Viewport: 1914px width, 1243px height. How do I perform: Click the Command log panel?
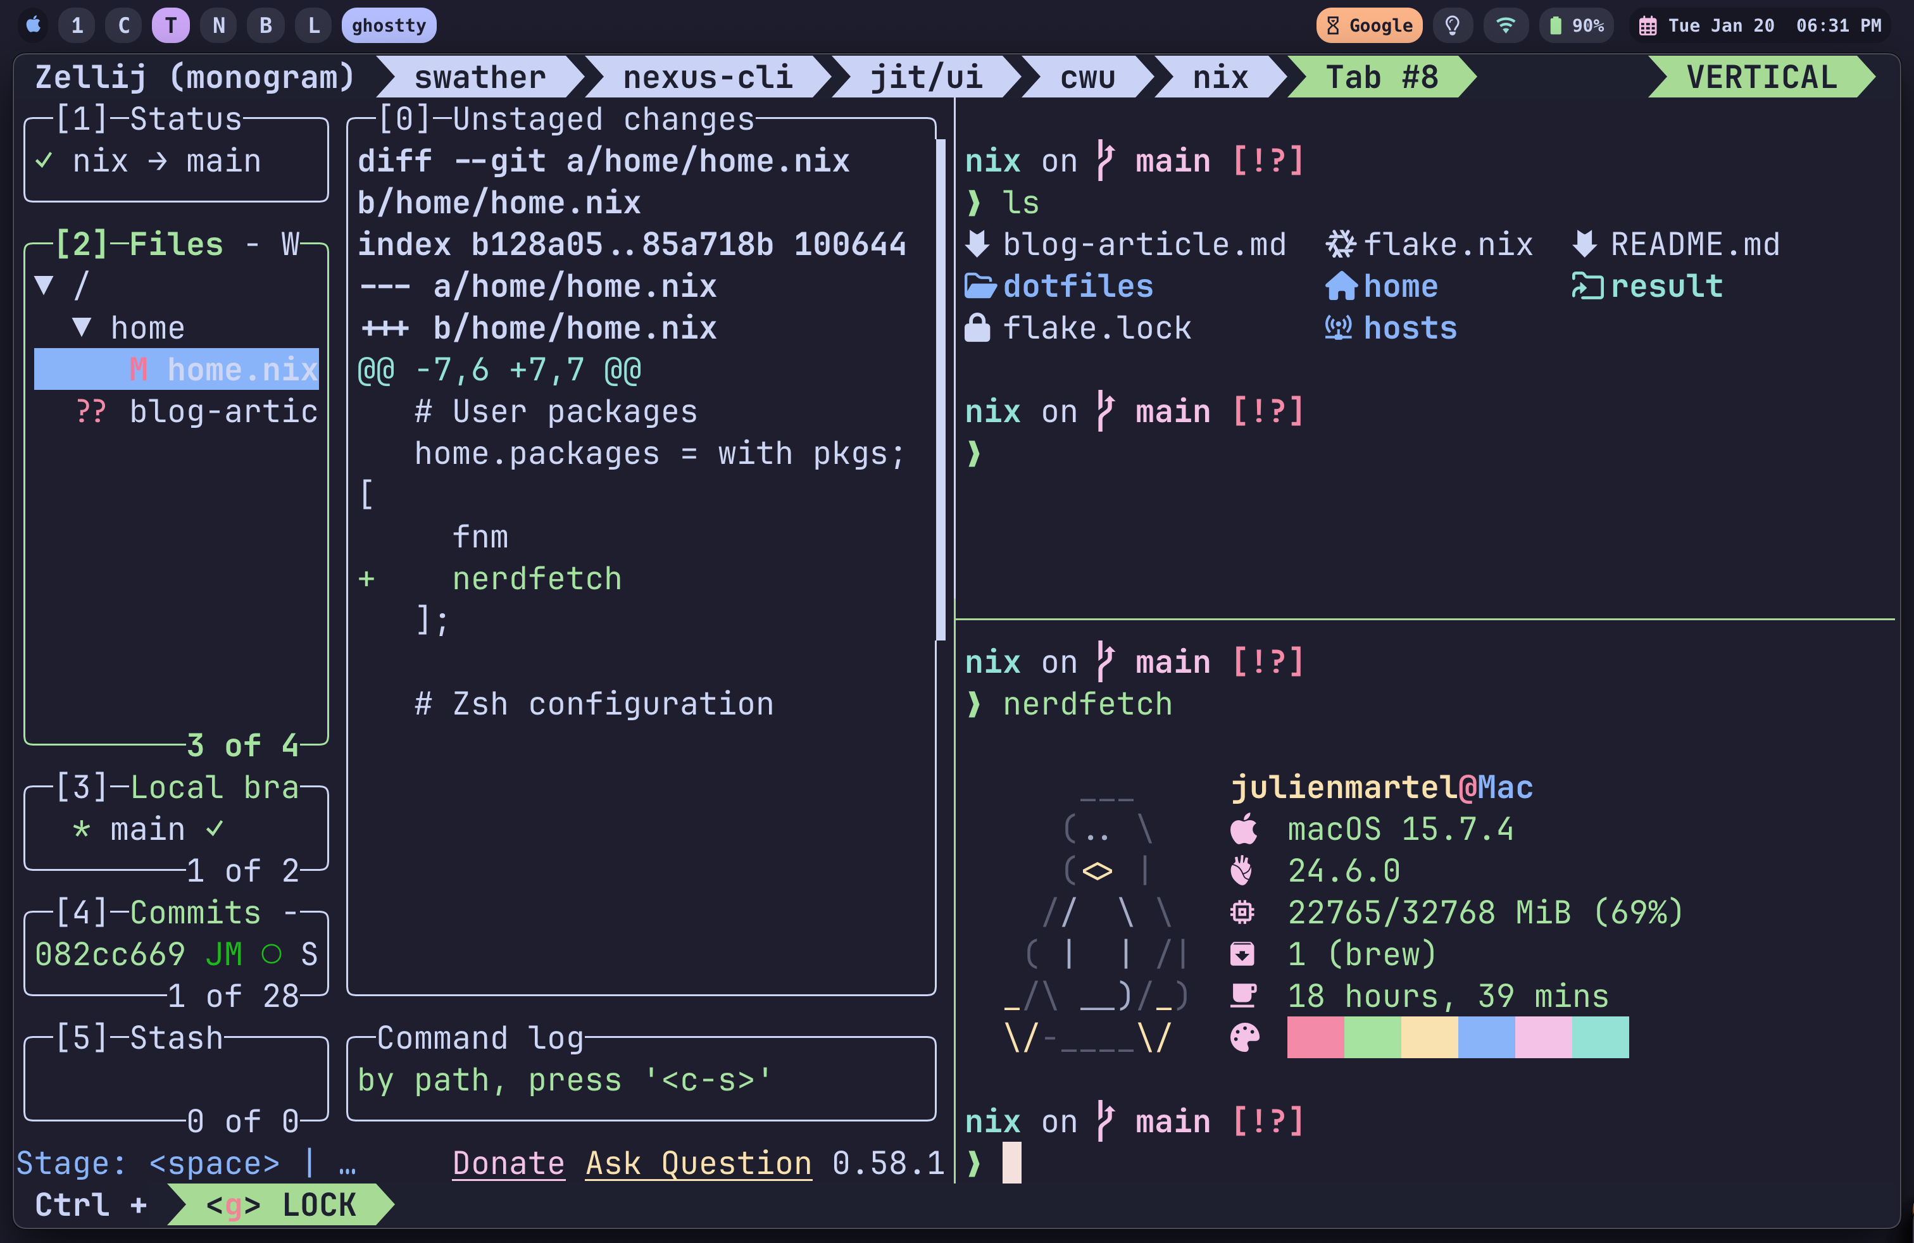click(641, 1079)
